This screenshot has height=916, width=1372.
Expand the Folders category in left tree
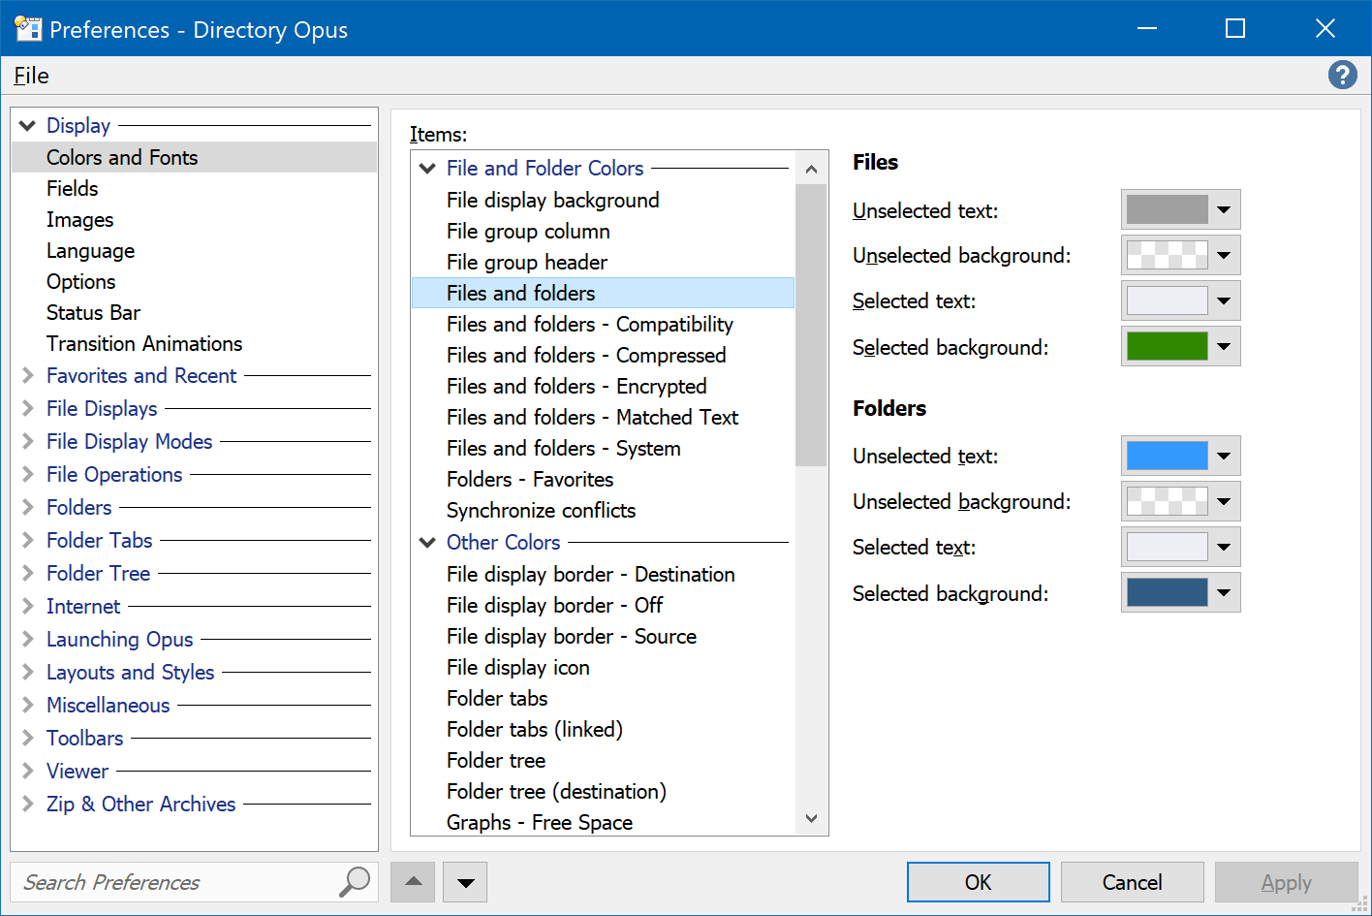pyautogui.click(x=28, y=507)
